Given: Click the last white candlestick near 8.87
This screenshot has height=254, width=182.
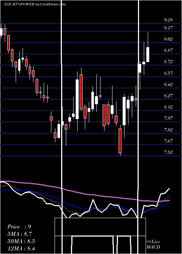Looking at the screenshot, I should 148,54.
